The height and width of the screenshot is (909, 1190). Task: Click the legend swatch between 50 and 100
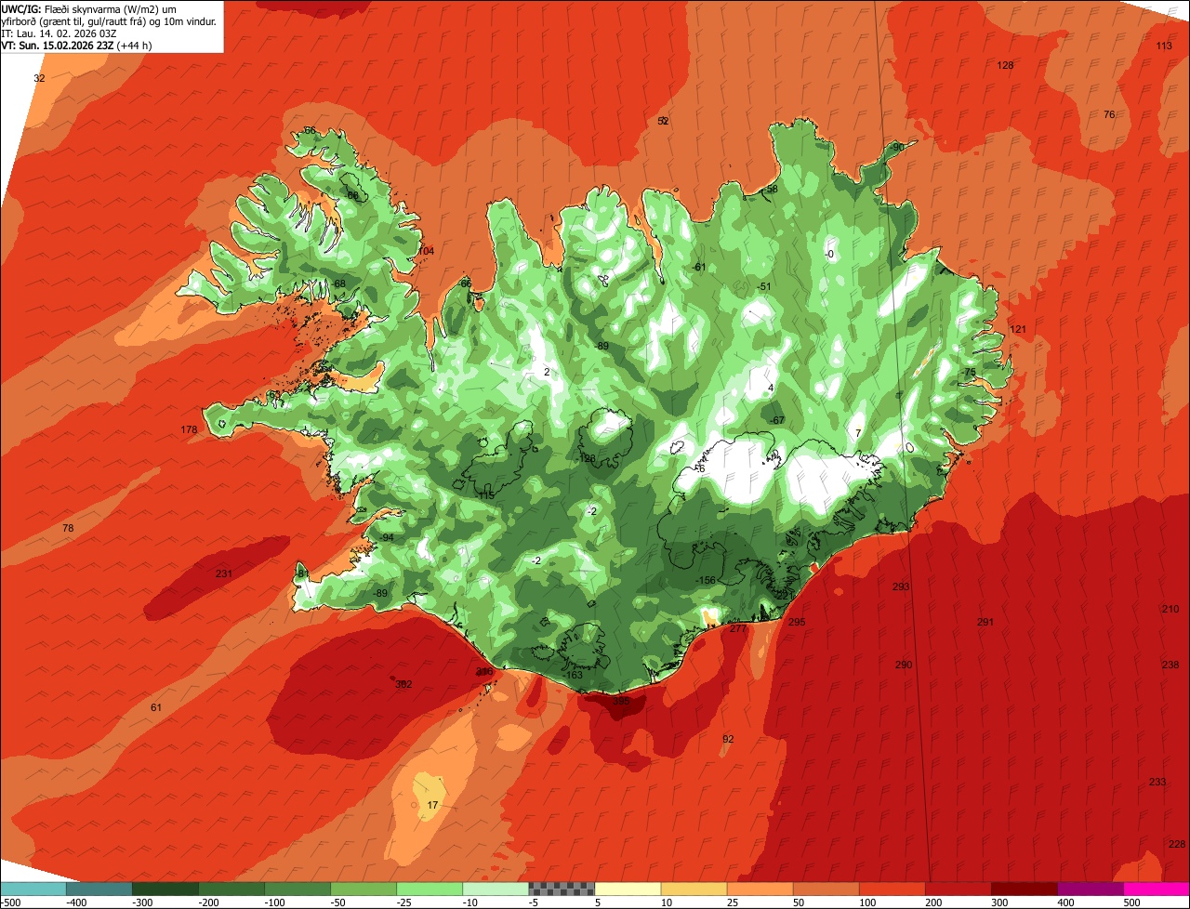pyautogui.click(x=826, y=889)
